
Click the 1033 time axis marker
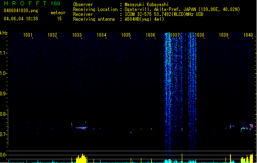tap(77, 35)
